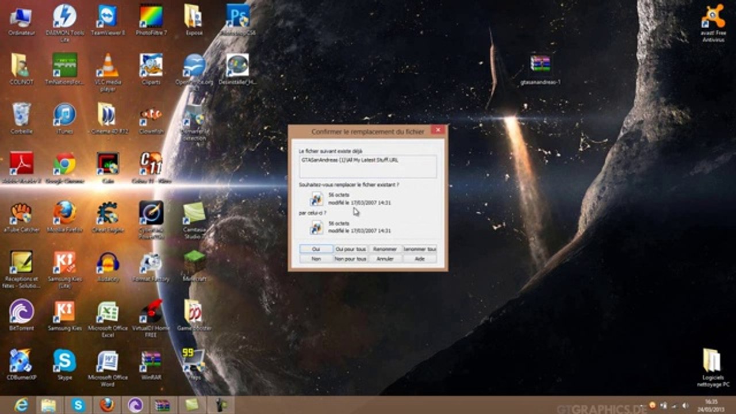736x414 pixels.
Task: Select the Cinema 4D R12 folder
Action: 108,118
